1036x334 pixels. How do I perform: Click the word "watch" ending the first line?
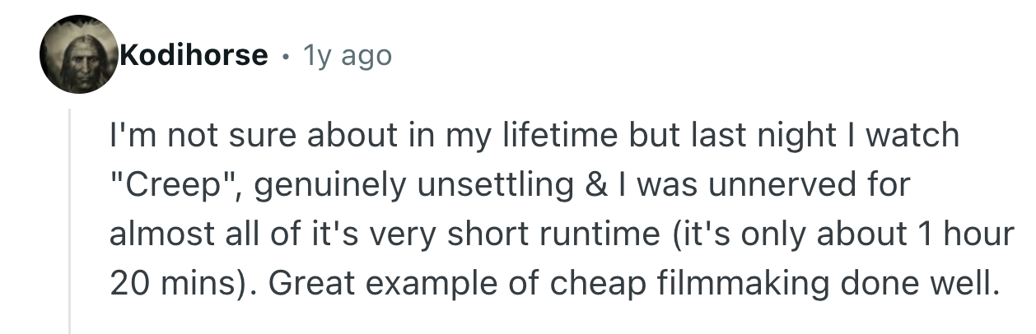[x=915, y=135]
